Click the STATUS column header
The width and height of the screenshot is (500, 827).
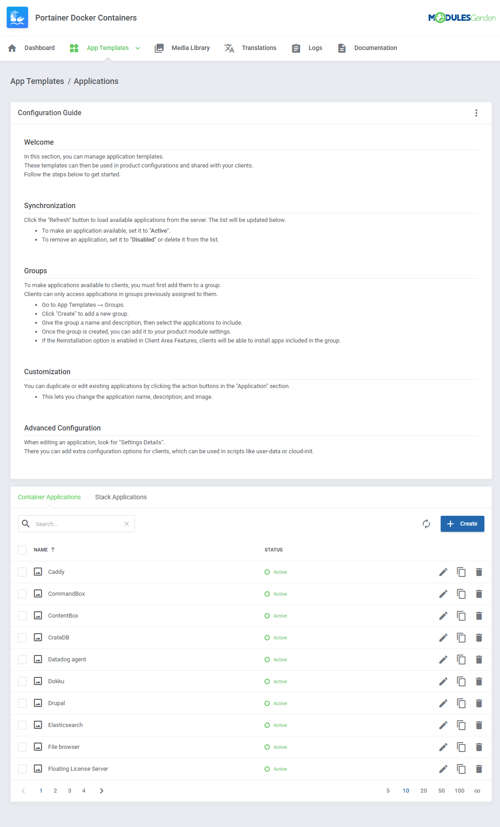point(273,550)
